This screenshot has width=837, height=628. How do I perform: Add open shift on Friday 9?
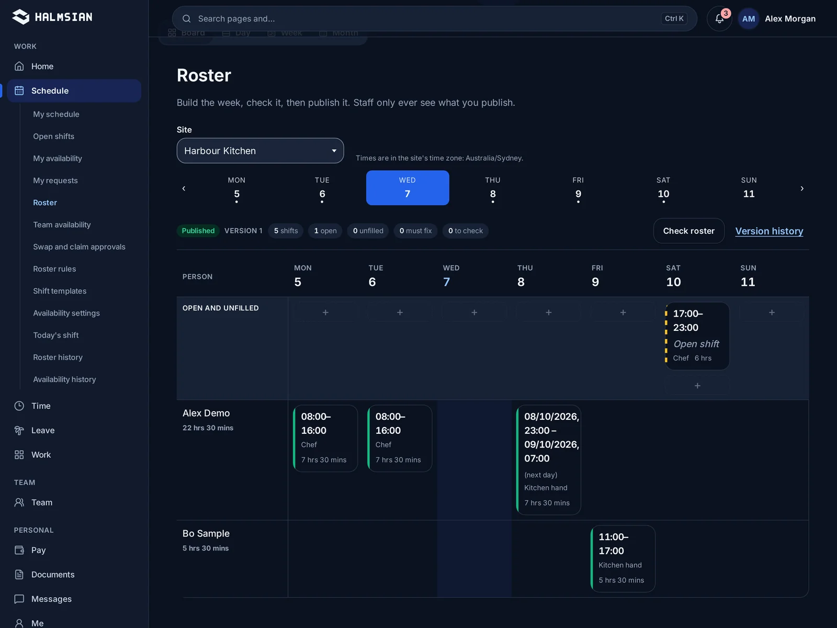[x=623, y=312]
